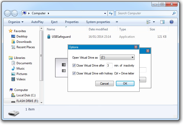The width and height of the screenshot is (183, 130).
Task: Click the FLASH DRIVE (F:) drive icon
Action: [13, 101]
